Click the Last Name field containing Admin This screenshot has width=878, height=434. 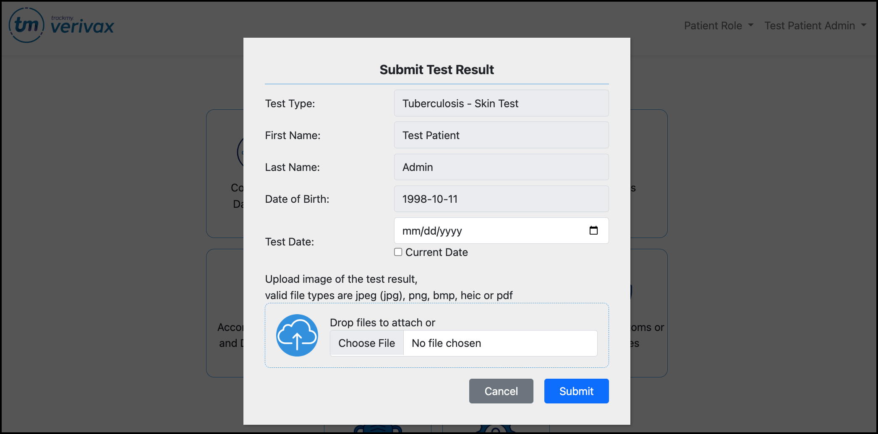501,167
